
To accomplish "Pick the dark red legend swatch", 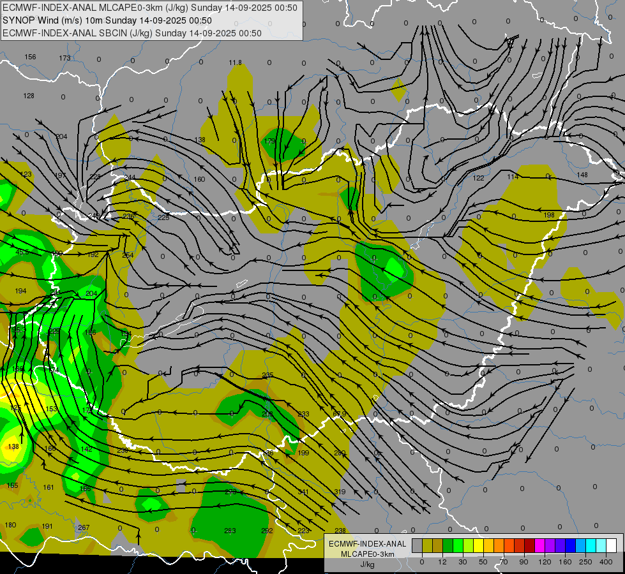I will [x=529, y=546].
